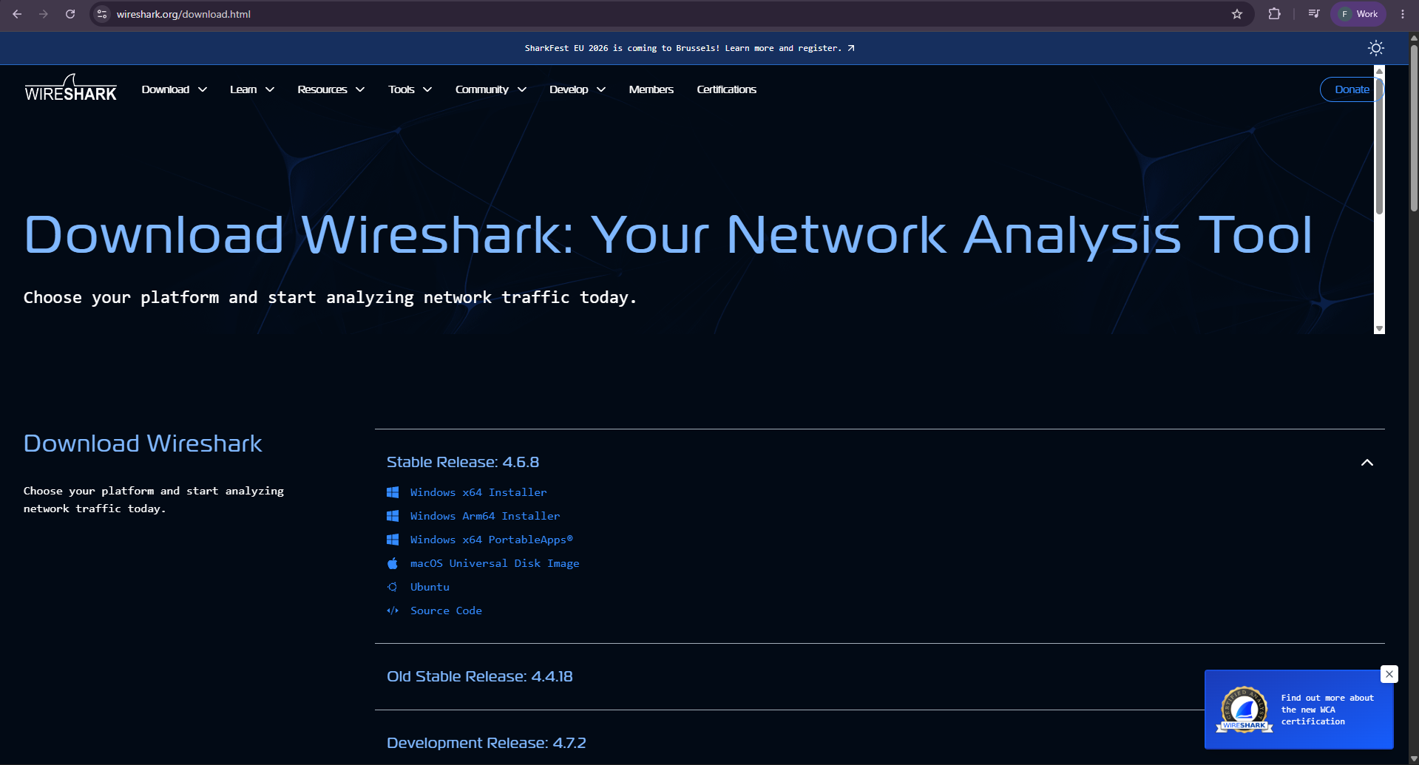
Task: Click the hero section scrollbar down arrow
Action: click(x=1379, y=329)
